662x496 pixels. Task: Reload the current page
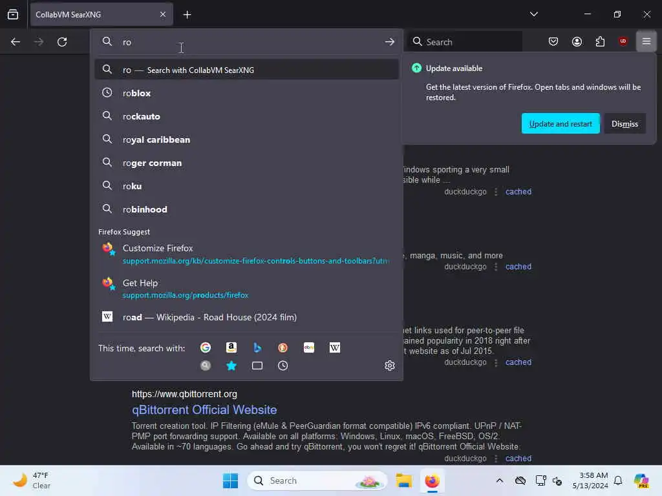62,42
